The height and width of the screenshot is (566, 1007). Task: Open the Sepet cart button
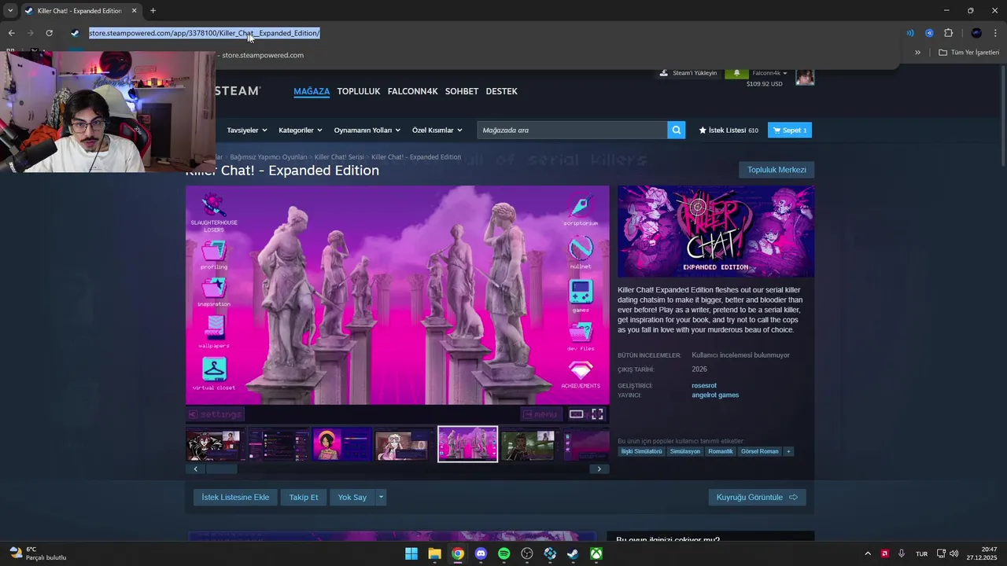tap(789, 130)
